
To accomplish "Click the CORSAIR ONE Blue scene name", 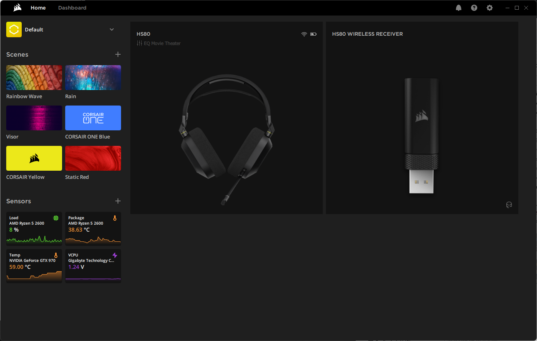I will (x=88, y=137).
